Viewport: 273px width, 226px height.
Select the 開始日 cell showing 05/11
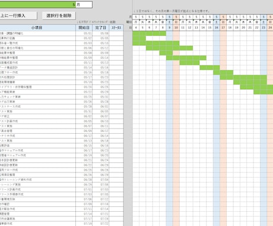pyautogui.click(x=84, y=62)
